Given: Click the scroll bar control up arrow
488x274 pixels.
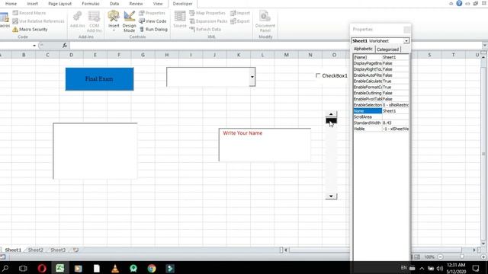Looking at the screenshot, I should [x=331, y=114].
